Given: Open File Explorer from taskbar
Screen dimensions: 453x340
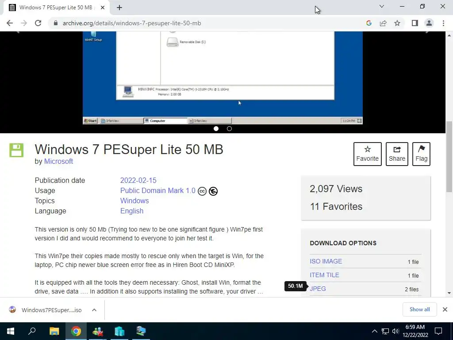Looking at the screenshot, I should click(x=54, y=331).
